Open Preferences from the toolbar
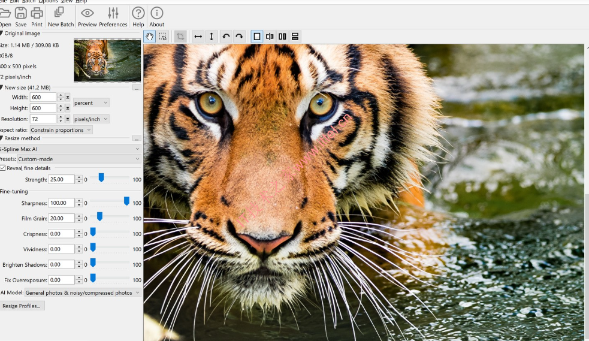 click(x=113, y=14)
